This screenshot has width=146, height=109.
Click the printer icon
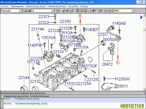click(29, 11)
